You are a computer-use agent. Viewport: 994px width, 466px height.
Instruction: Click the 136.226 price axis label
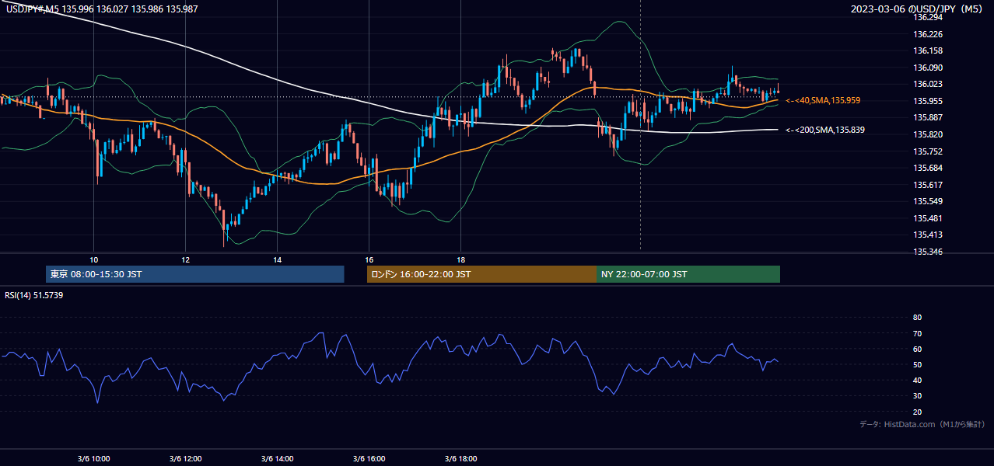927,34
